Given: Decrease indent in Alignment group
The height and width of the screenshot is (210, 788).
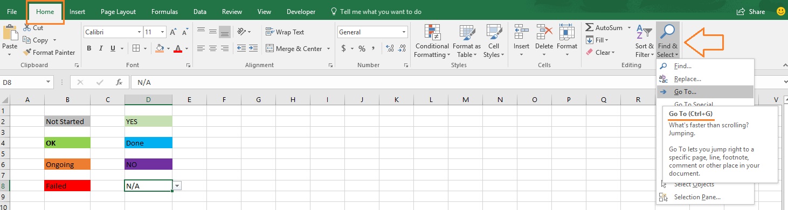Looking at the screenshot, I should tap(241, 49).
